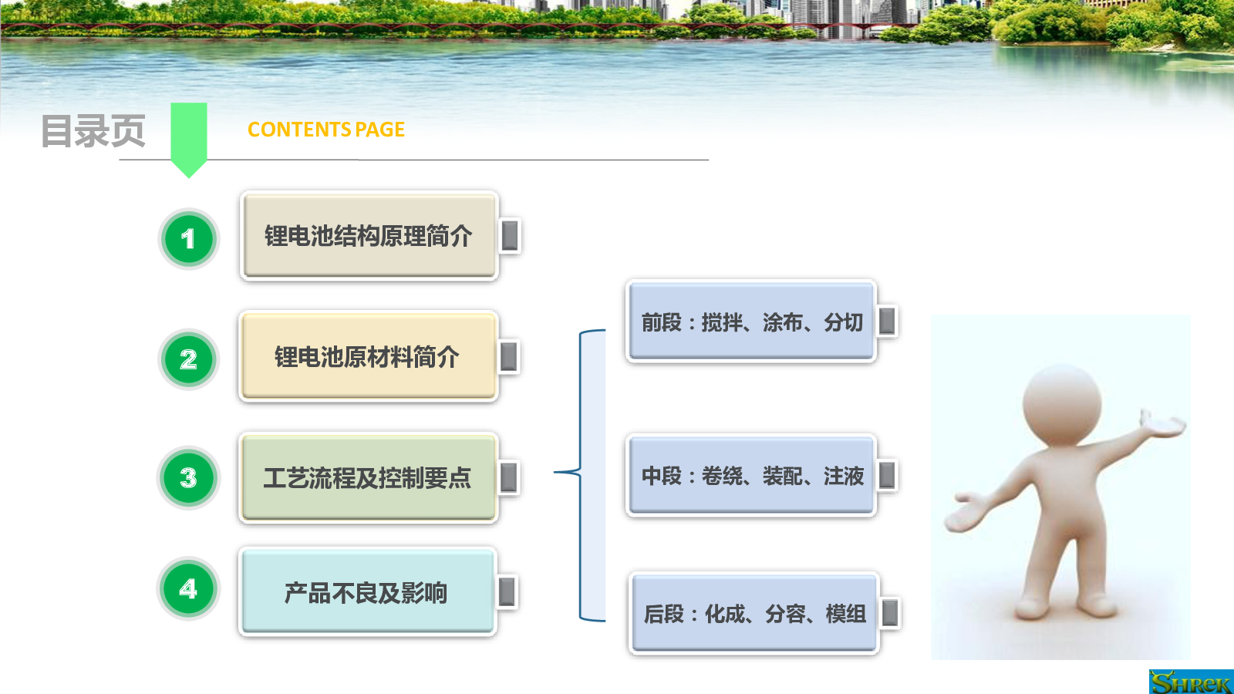The width and height of the screenshot is (1234, 694).
Task: Click the green number 4 circle
Action: [x=189, y=589]
